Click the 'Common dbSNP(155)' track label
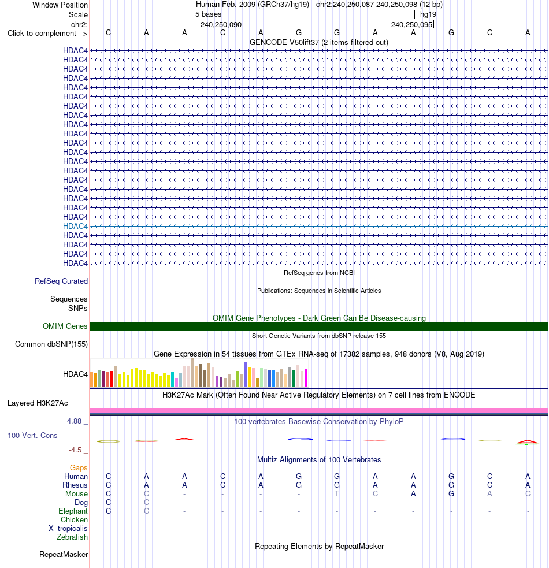The height and width of the screenshot is (568, 549). pyautogui.click(x=51, y=344)
